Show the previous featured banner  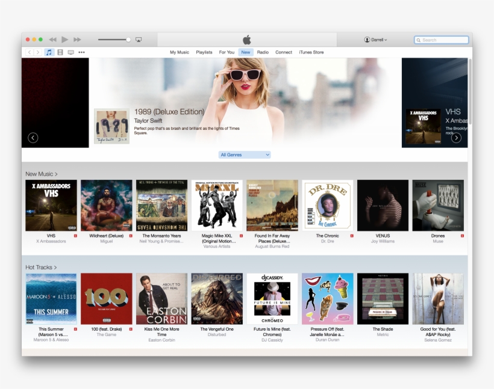pos(33,138)
